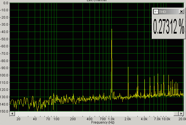Screen dimensions: 186x125
Task: Click the 2.0k frequency axis label
Action: click(x=128, y=119)
